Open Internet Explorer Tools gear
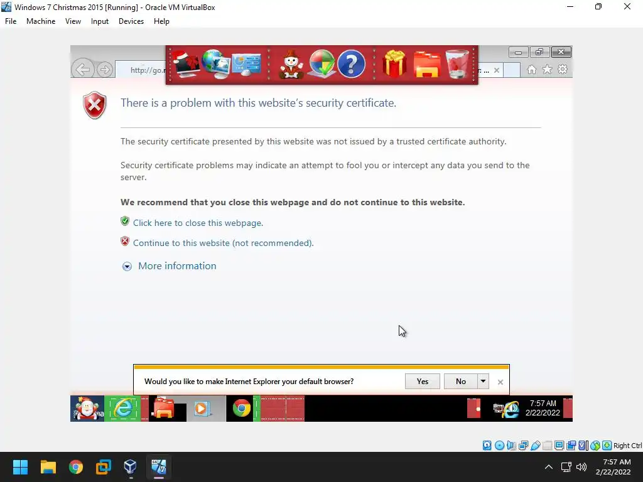 tap(563, 69)
